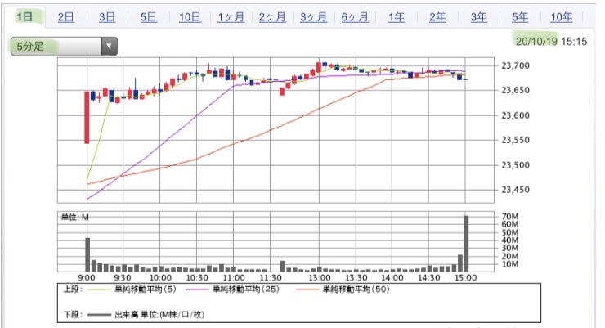
Task: Click the 11:30 time axis label
Action: coord(271,278)
